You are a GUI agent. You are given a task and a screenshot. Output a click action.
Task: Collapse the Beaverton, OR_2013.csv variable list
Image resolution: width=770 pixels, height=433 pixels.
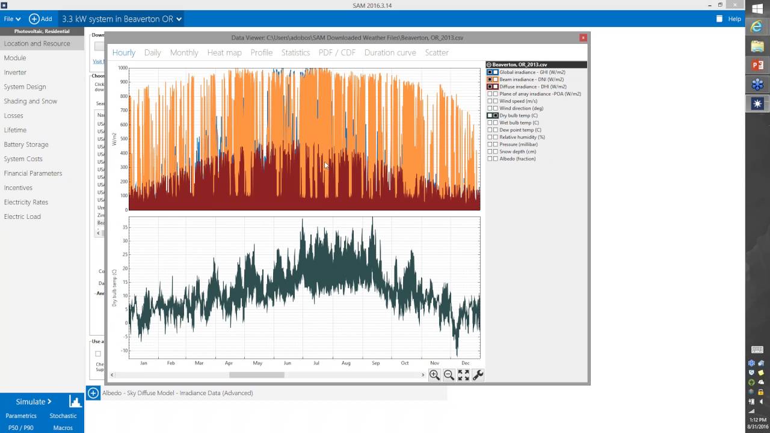489,65
